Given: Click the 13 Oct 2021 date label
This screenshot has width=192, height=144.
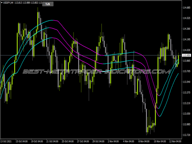Looking at the screenshot, I should coord(7,141).
